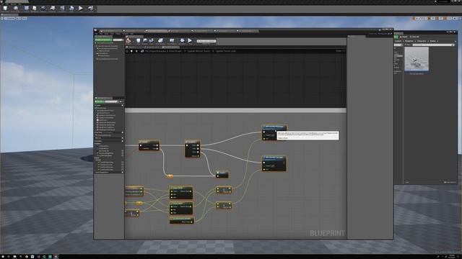Screen dimensions: 462x259
Task: Click plus button on Event Dispatchers header
Action: (122, 173)
